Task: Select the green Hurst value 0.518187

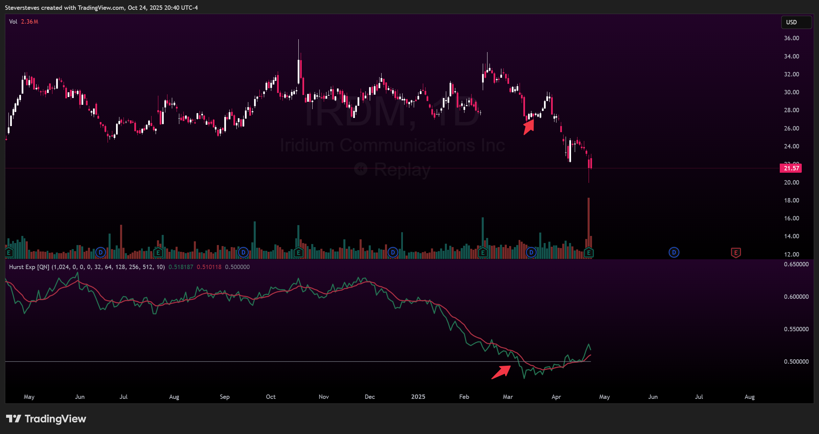Action: (181, 267)
